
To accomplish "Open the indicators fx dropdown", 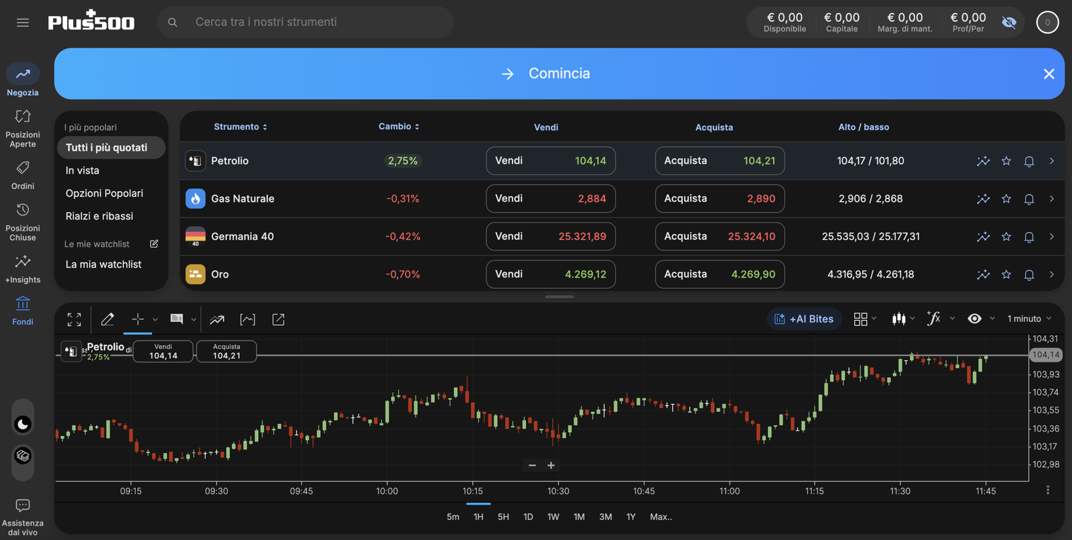I will [940, 319].
